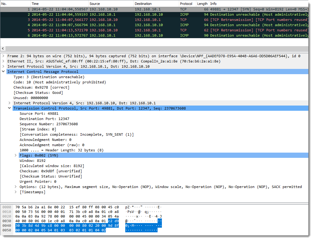Viewport: 313px width, 240px height.
Task: Expand the nested Internet Protocol Version 4 row
Action: click(x=9, y=103)
